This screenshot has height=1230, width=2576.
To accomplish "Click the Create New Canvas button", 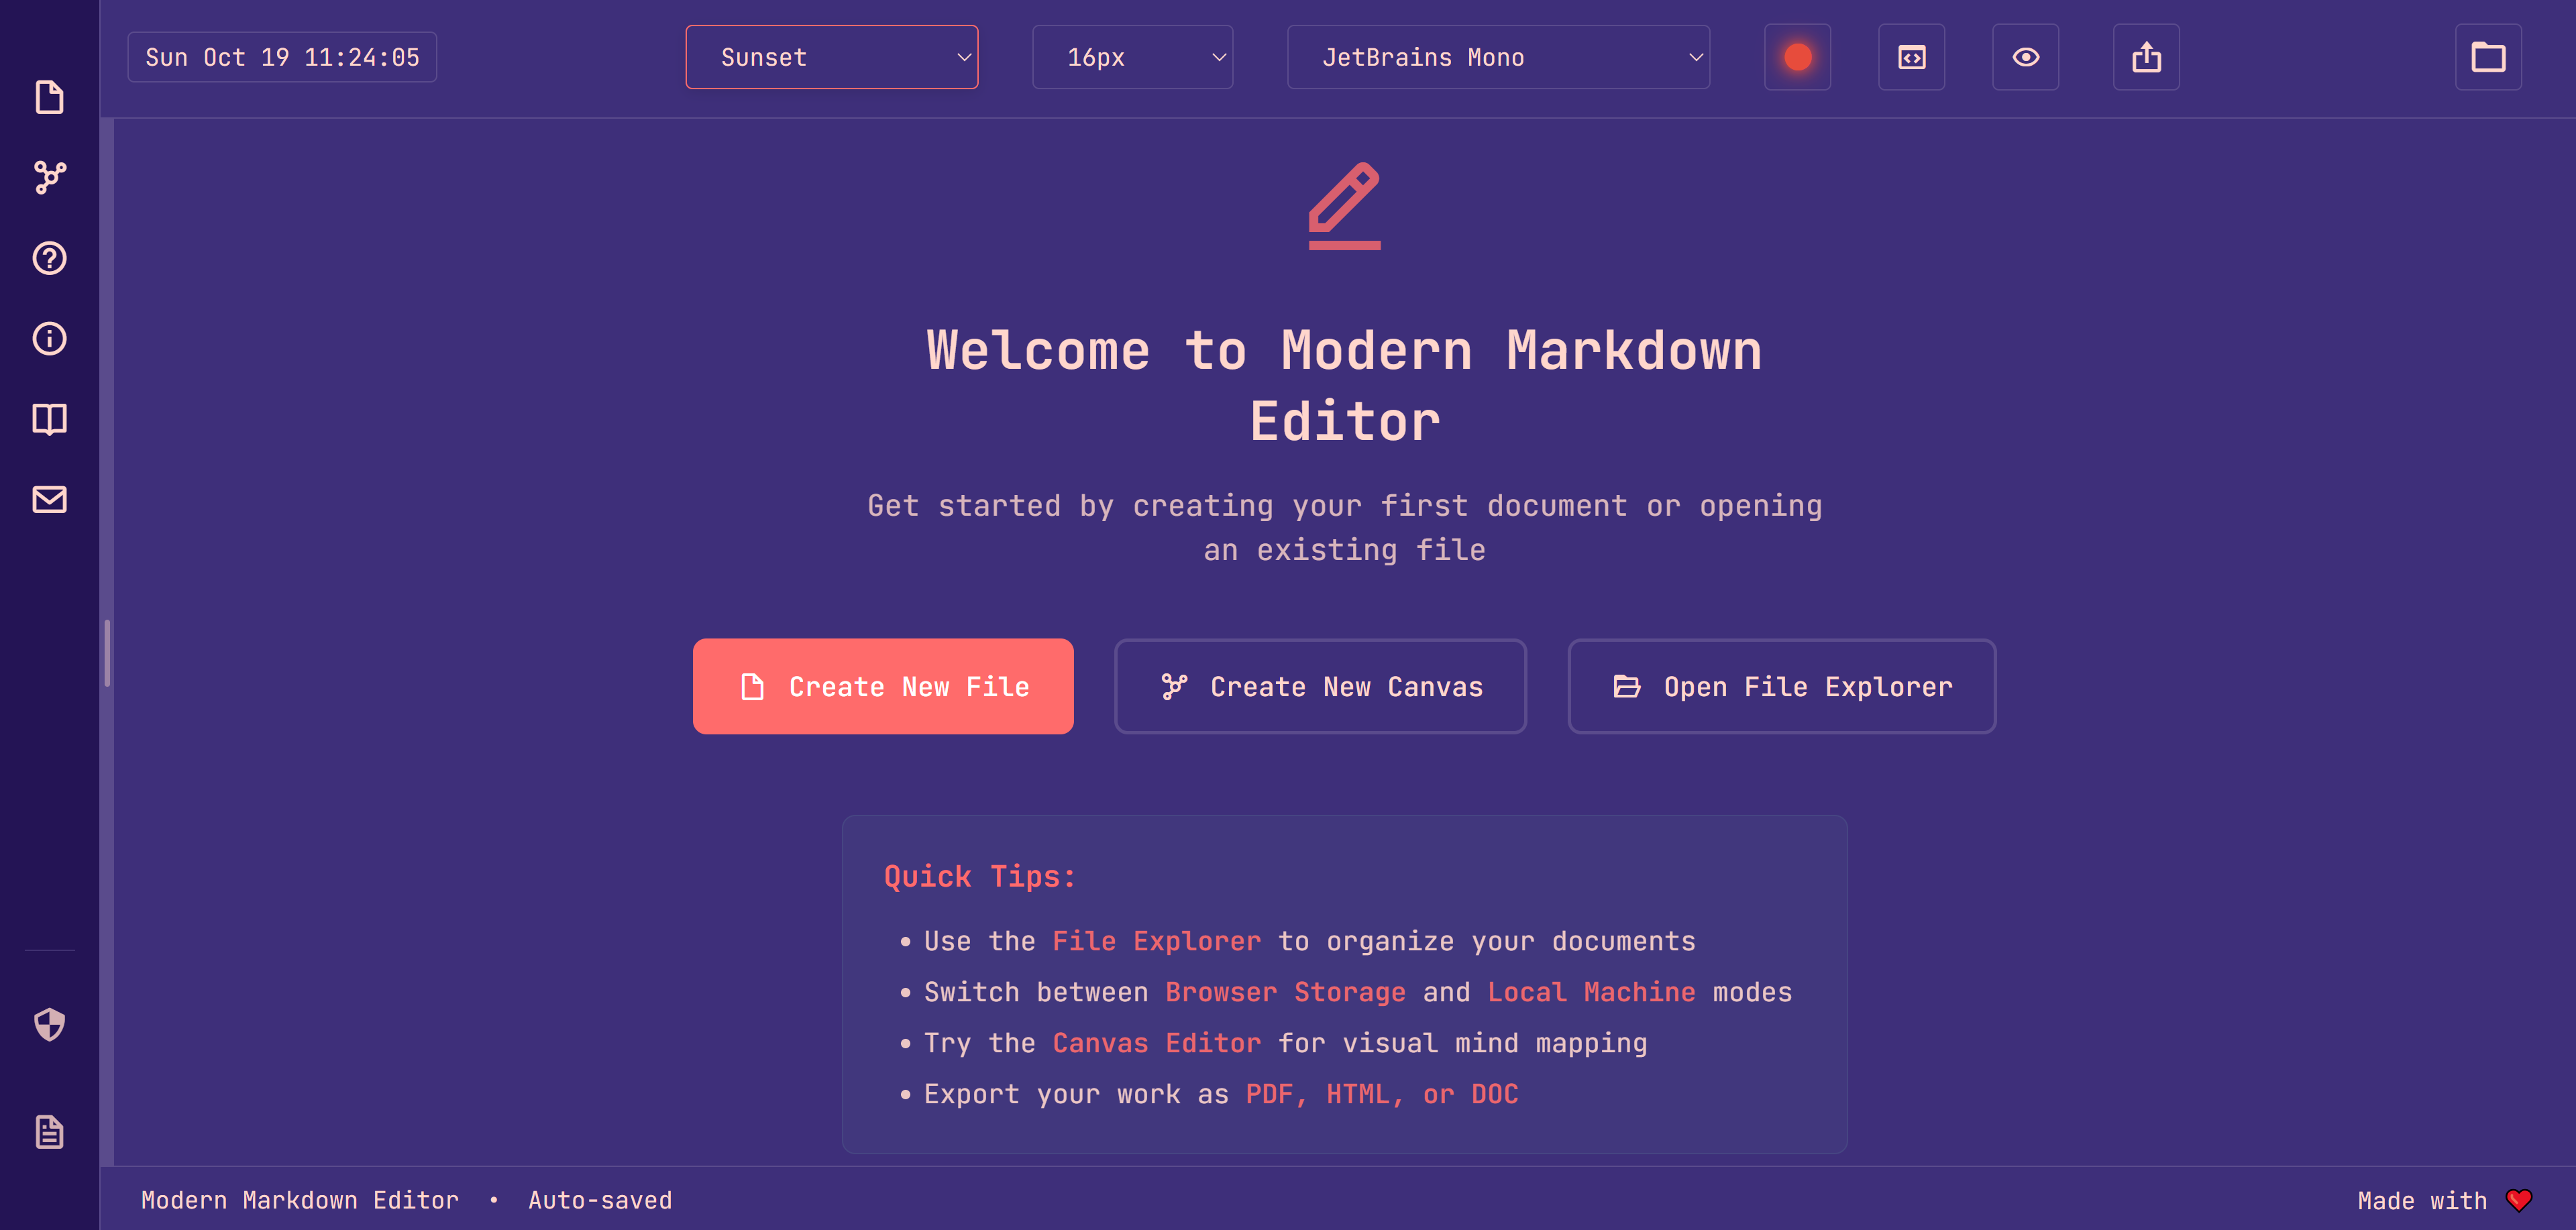I will click(1320, 686).
